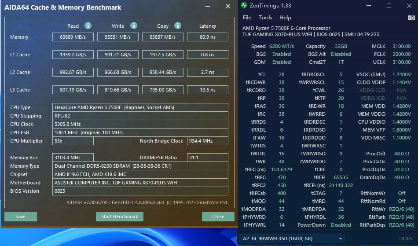Click VSOC (SMU) value 1.2400V
The image size is (418, 246).
coord(401,74)
